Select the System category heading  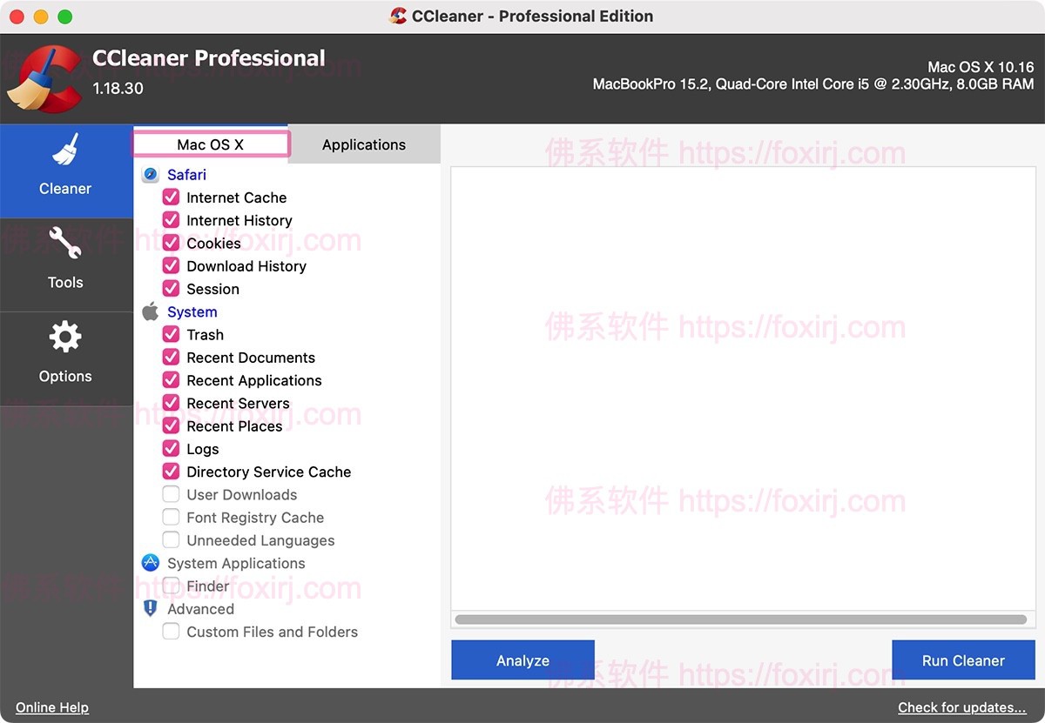click(192, 312)
